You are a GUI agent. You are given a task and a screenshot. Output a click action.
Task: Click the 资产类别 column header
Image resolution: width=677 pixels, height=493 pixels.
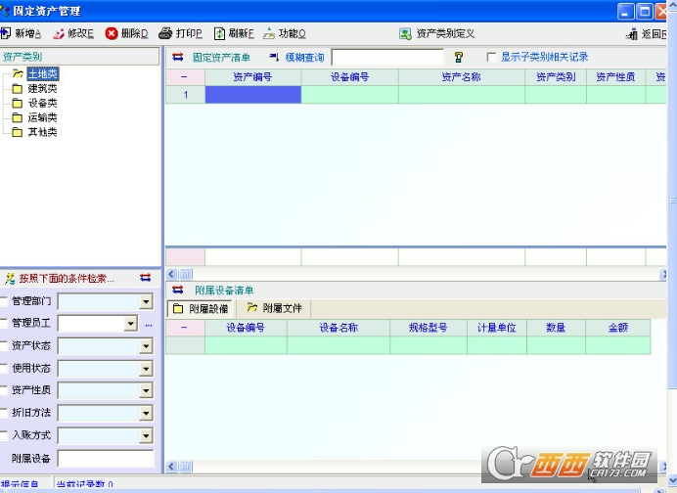[x=556, y=77]
